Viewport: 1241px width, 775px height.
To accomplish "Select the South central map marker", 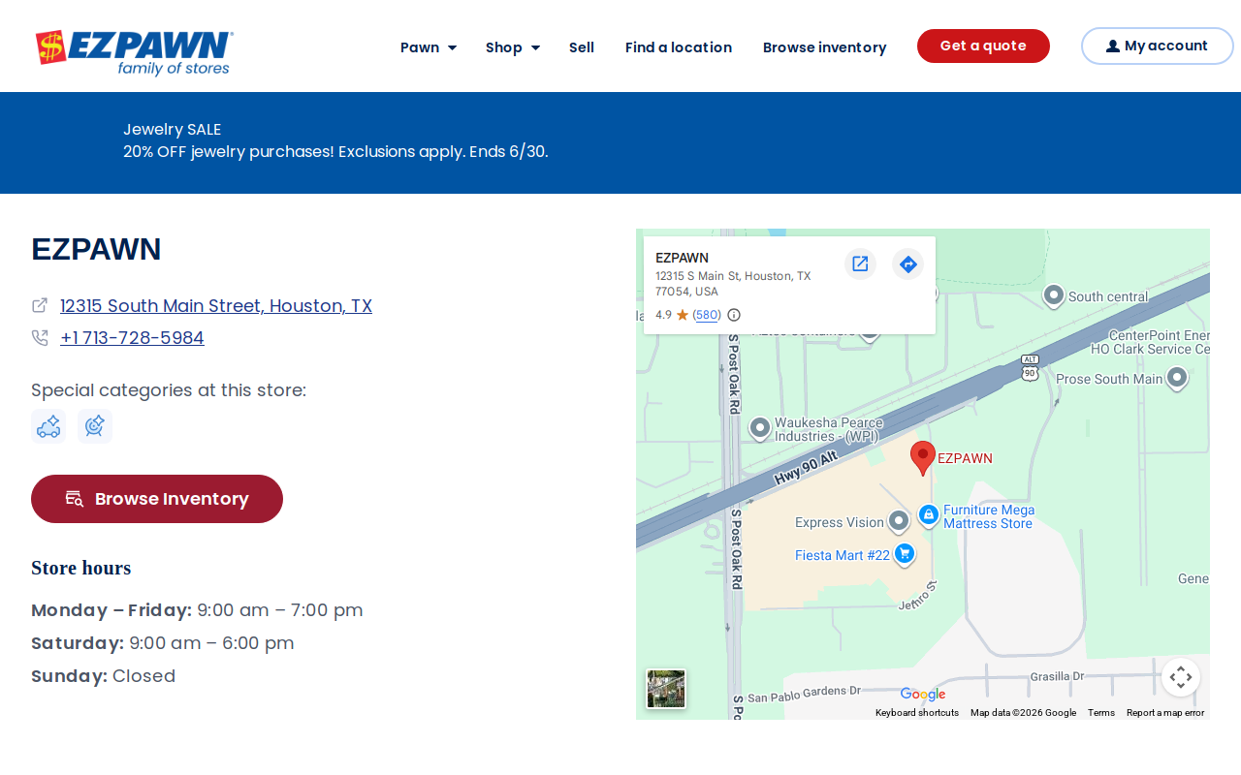I will [1054, 294].
